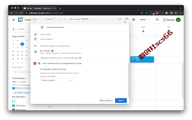Open Joining instructions link
Image resolution: width=192 pixels, height=120 pixels.
click(x=55, y=27)
